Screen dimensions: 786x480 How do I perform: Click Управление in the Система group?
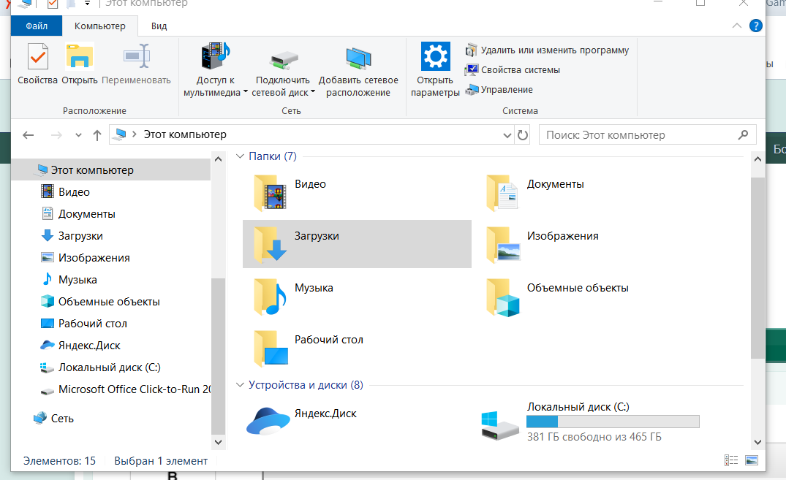(x=499, y=90)
